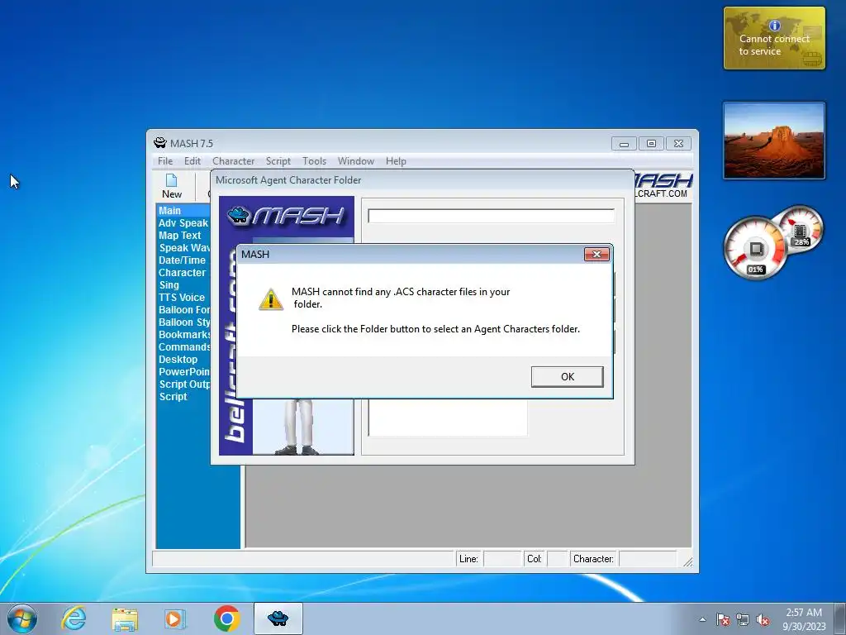Click OK in the MASH warning dialog

567,376
